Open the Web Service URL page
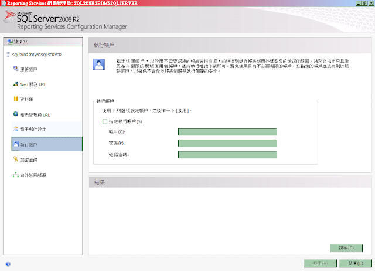This screenshot has width=375, height=271. coord(33,84)
